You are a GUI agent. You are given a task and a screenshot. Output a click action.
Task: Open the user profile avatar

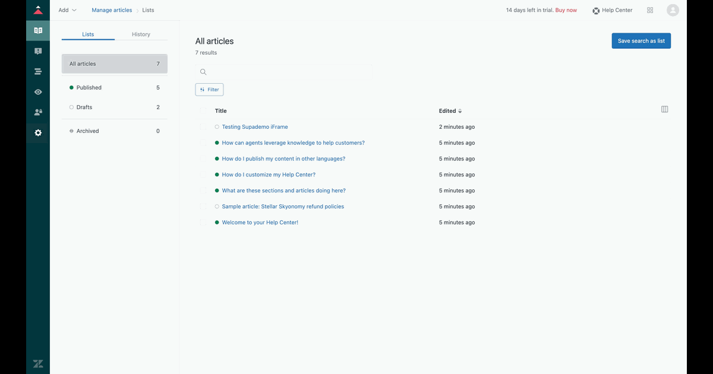(x=673, y=10)
